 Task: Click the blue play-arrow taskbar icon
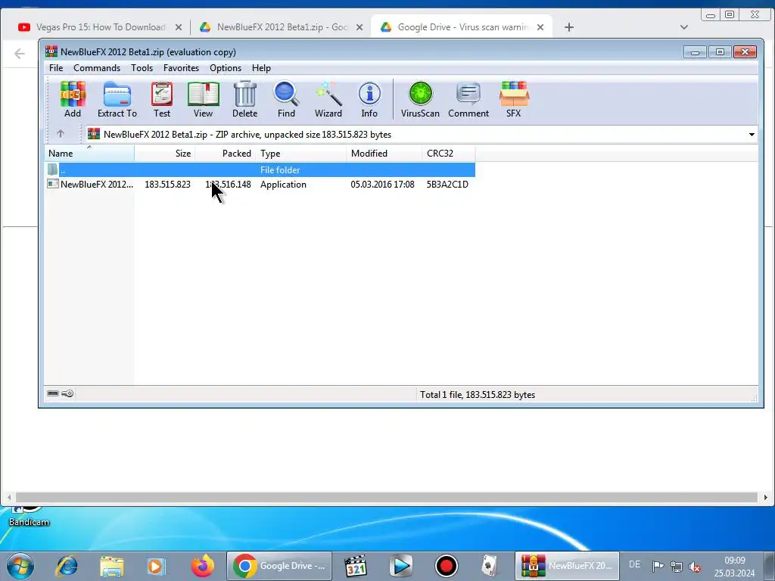401,566
